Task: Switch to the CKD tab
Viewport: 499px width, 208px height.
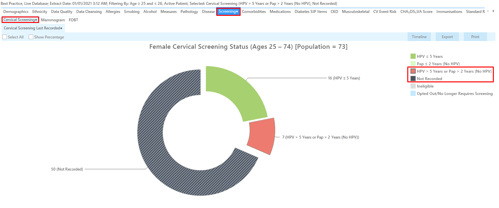Action: [x=334, y=12]
